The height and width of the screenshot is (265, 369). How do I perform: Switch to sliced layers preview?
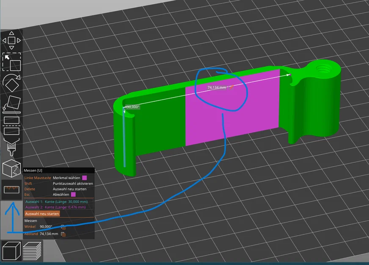click(x=32, y=251)
